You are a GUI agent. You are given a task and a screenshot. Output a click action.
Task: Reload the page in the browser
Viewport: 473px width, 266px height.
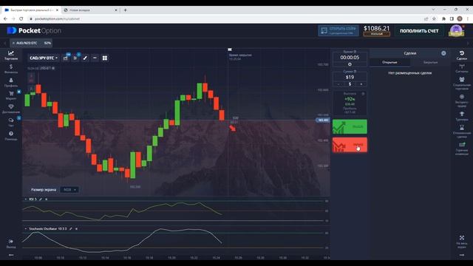[x=21, y=18]
